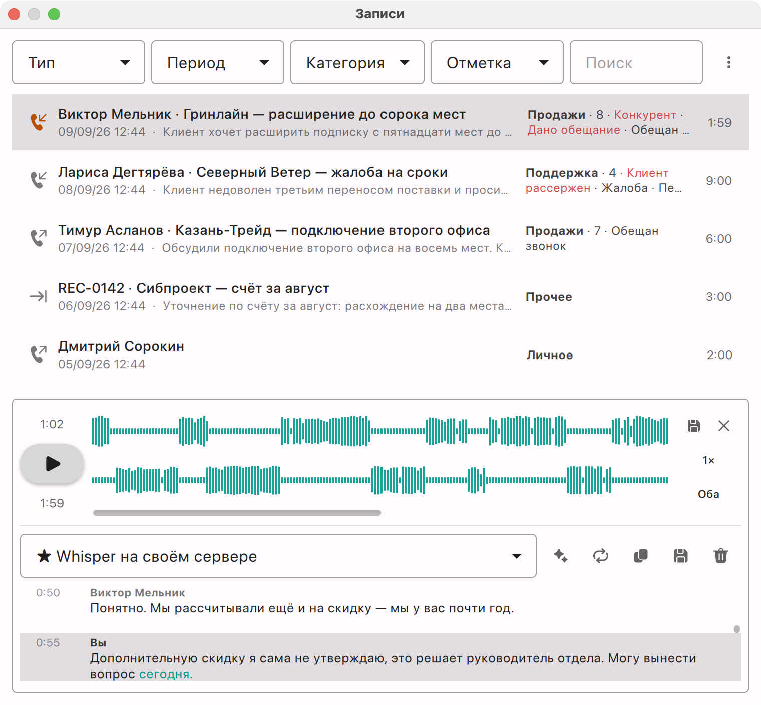
Task: Click the Поиск search field
Action: (636, 62)
